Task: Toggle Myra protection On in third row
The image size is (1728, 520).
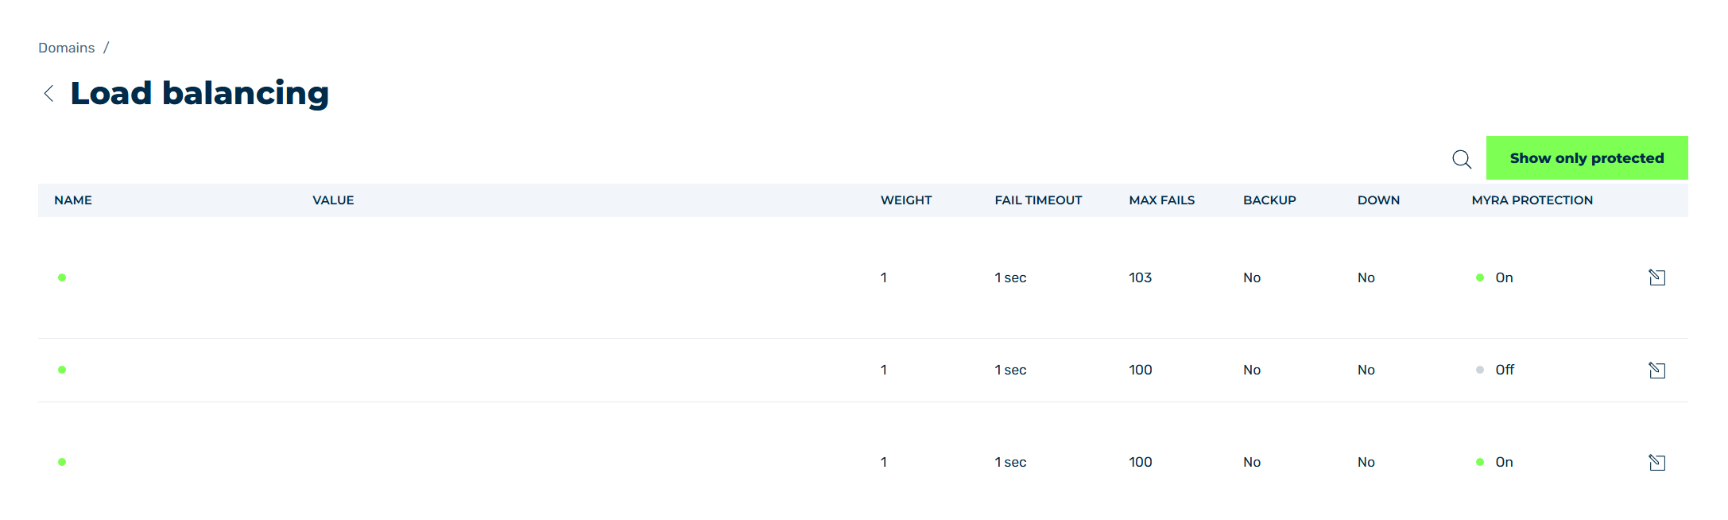Action: click(1494, 462)
